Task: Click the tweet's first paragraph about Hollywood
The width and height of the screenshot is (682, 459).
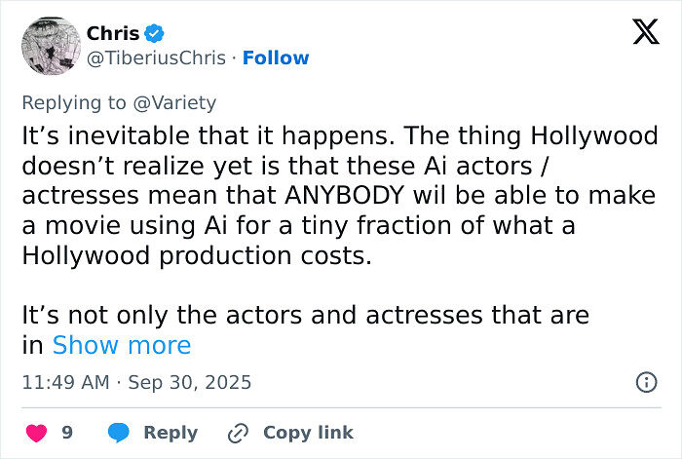Action: (339, 195)
